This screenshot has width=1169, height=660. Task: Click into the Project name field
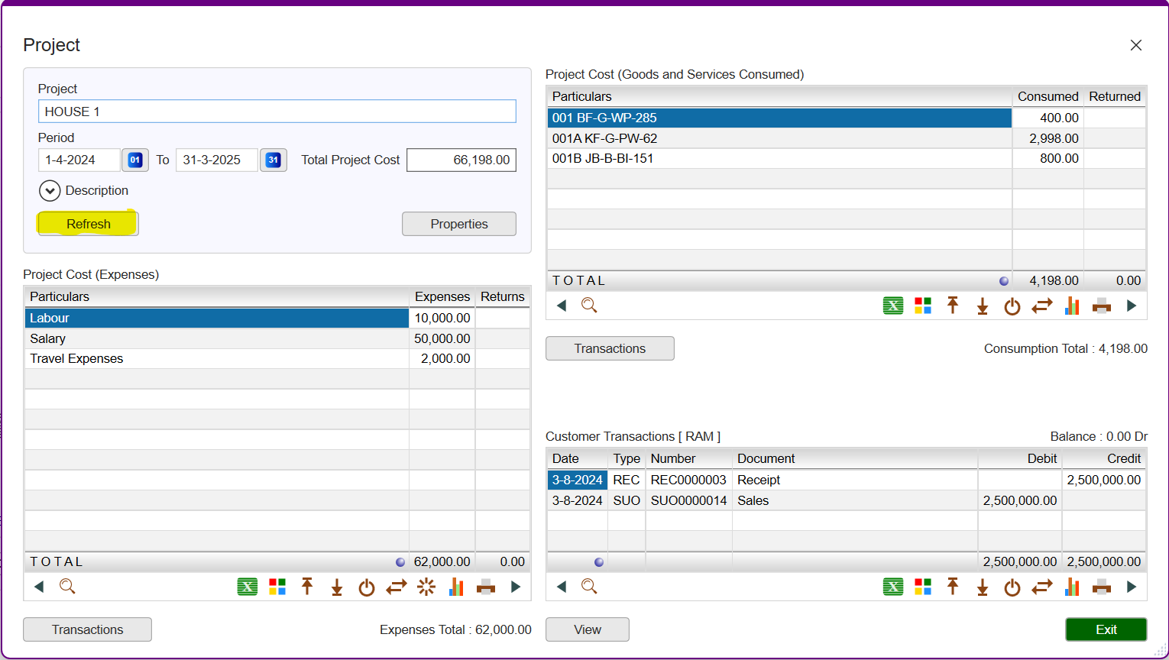click(277, 112)
